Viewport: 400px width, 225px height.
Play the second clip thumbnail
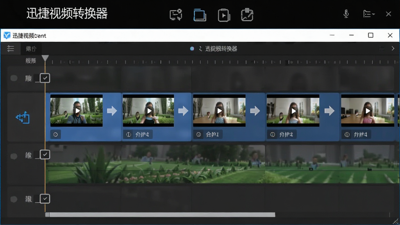pos(149,111)
